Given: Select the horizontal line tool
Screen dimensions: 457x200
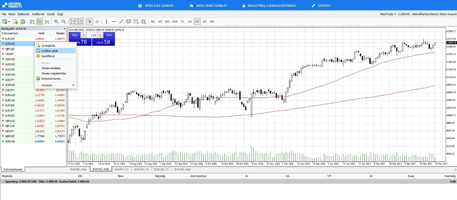Looking at the screenshot, I should tap(114, 22).
